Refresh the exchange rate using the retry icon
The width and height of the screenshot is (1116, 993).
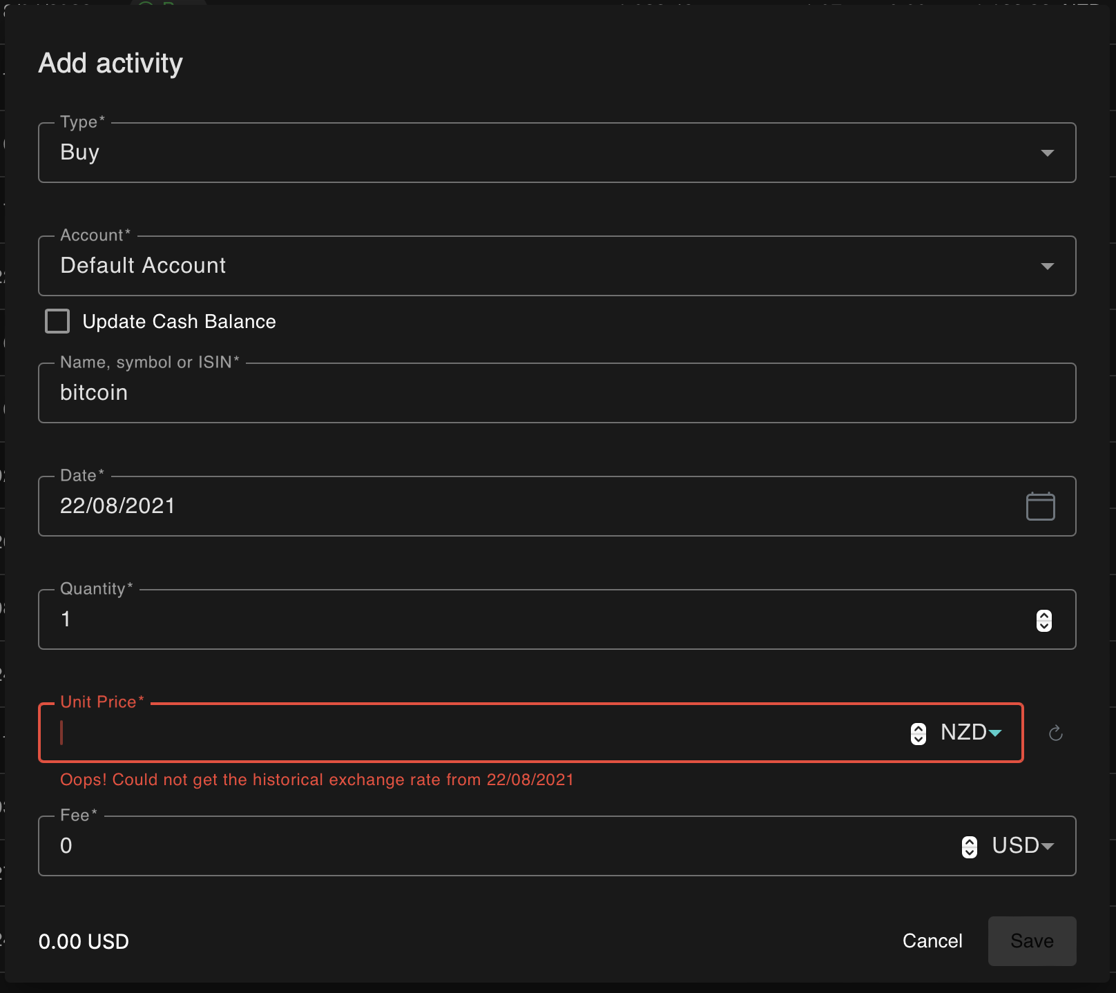1055,733
